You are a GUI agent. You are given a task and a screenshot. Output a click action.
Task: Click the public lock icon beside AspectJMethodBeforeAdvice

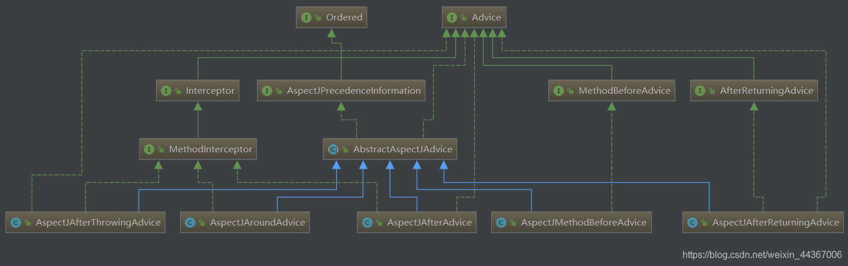(x=513, y=223)
